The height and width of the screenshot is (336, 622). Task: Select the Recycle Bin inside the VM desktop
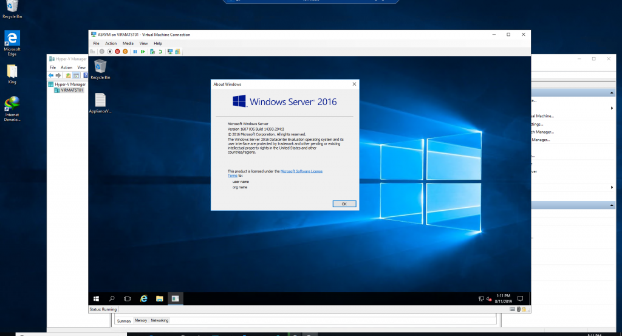[x=100, y=70]
